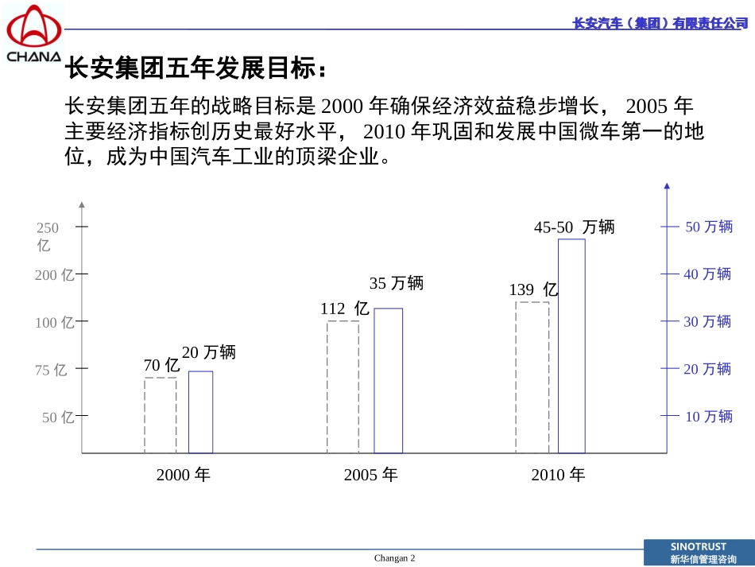Click the '112 亿' data label
Viewport: 755px width, 567px height.
(345, 308)
